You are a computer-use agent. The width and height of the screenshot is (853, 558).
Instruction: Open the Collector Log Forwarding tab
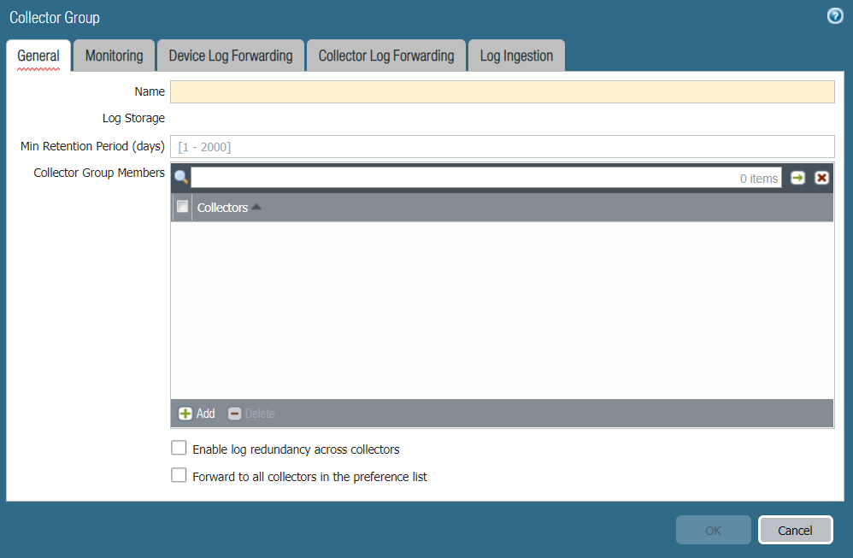click(x=385, y=55)
